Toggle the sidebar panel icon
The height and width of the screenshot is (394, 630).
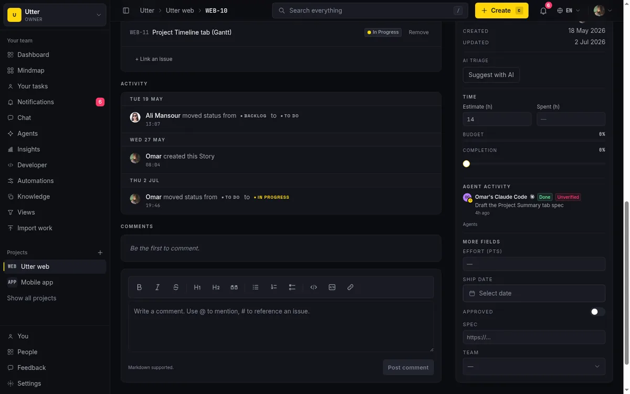[126, 11]
